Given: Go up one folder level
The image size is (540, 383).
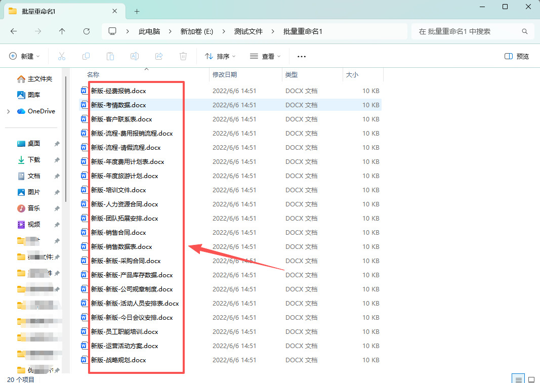Looking at the screenshot, I should [x=62, y=31].
